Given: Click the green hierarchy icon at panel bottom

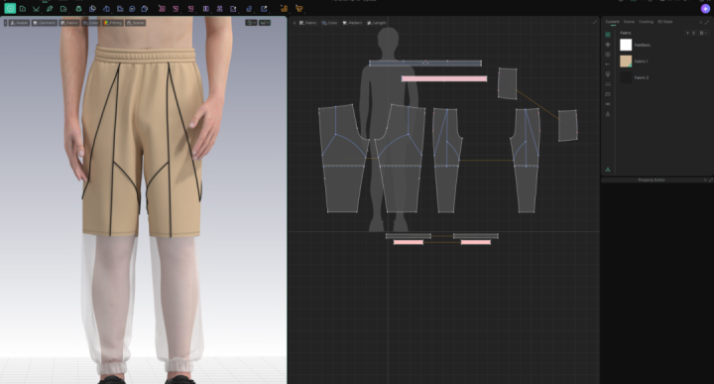Looking at the screenshot, I should [608, 170].
